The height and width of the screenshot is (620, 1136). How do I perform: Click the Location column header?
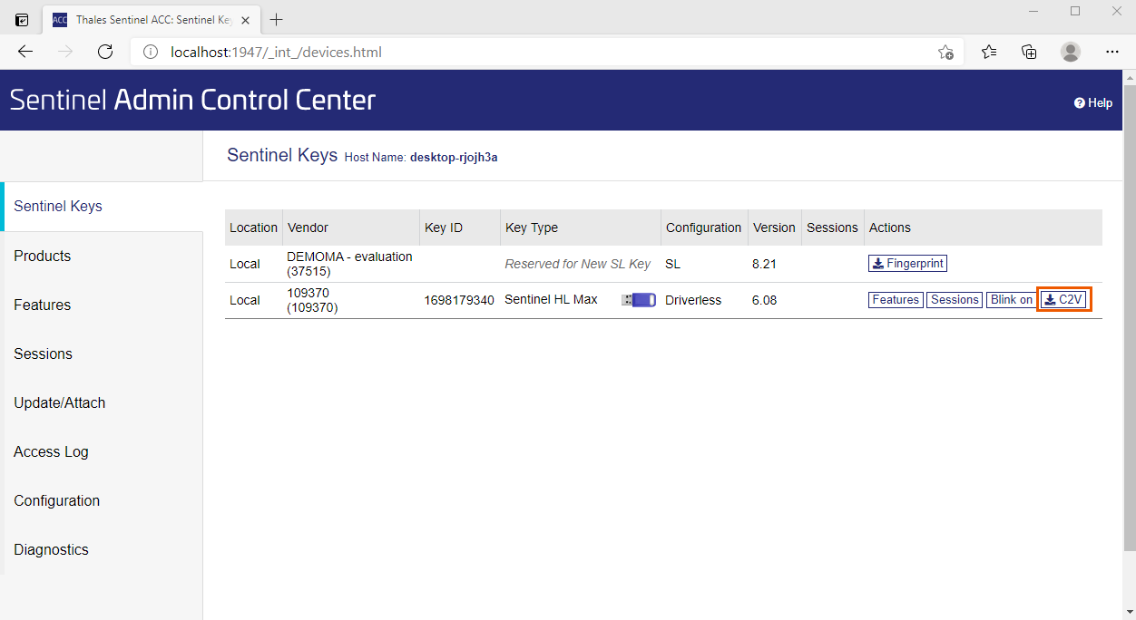[253, 228]
